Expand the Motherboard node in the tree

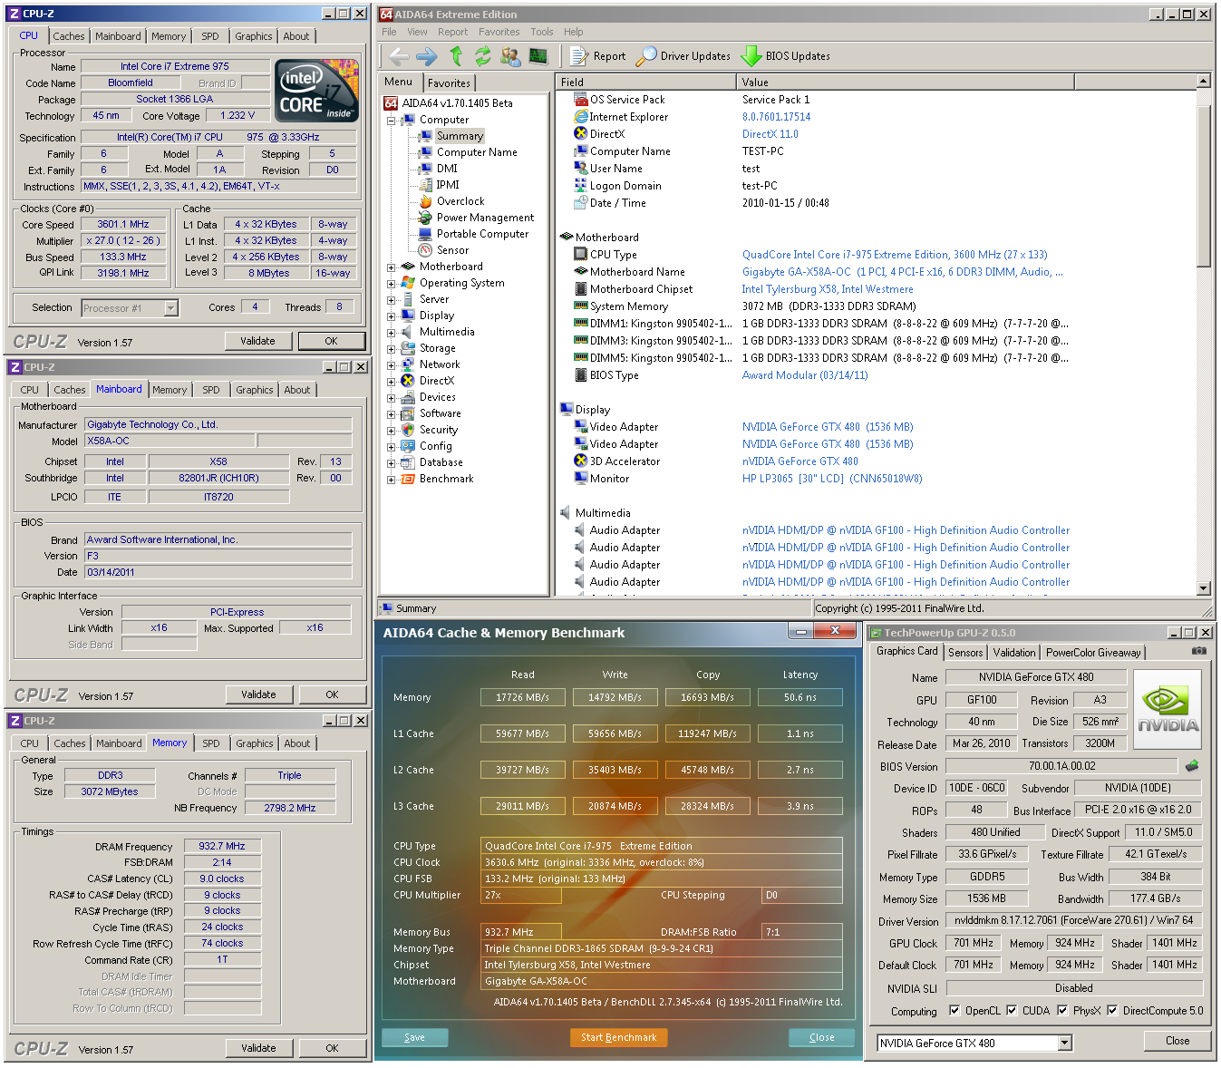(392, 267)
